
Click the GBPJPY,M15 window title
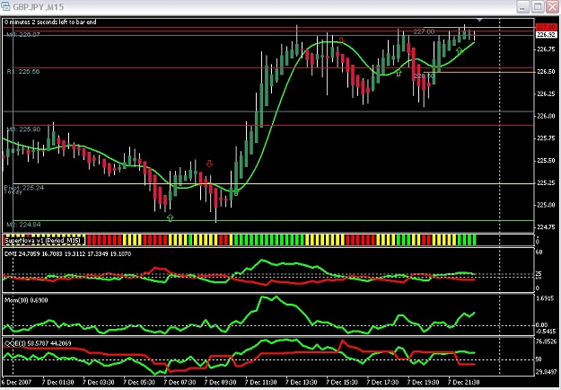pyautogui.click(x=39, y=7)
